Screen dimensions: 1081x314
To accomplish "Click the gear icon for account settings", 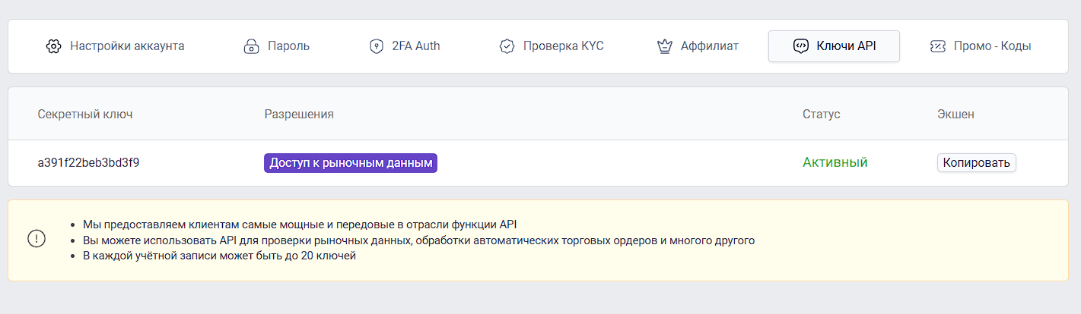I will coord(53,46).
